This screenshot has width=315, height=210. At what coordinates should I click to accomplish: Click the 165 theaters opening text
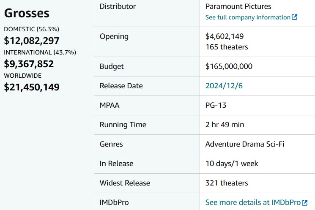point(227,47)
